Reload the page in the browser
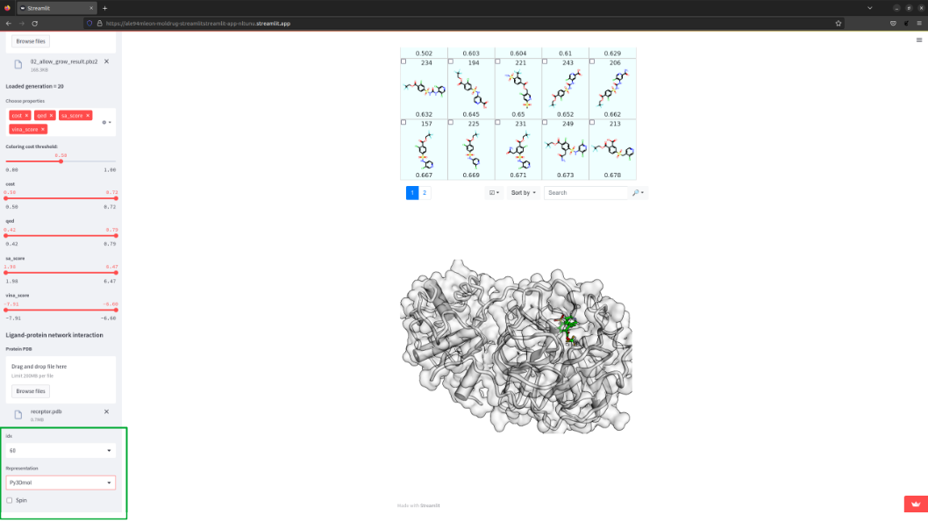928x522 pixels. pos(35,24)
